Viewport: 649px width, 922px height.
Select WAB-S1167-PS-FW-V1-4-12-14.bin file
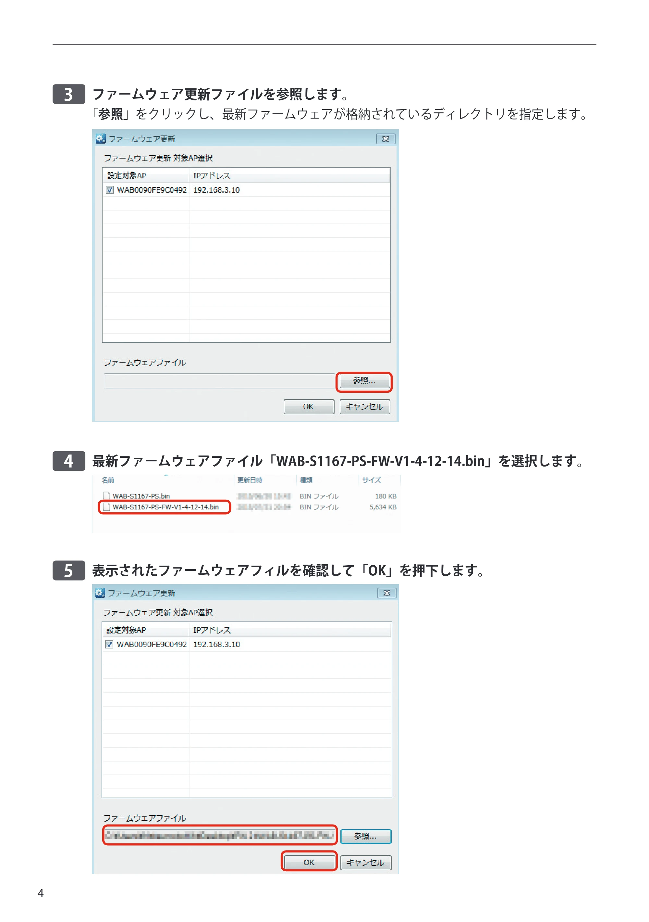tap(165, 507)
